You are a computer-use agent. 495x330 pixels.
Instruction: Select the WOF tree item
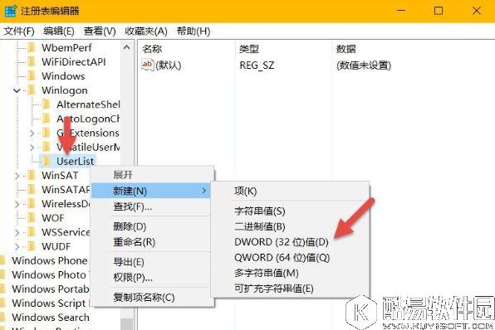(52, 218)
